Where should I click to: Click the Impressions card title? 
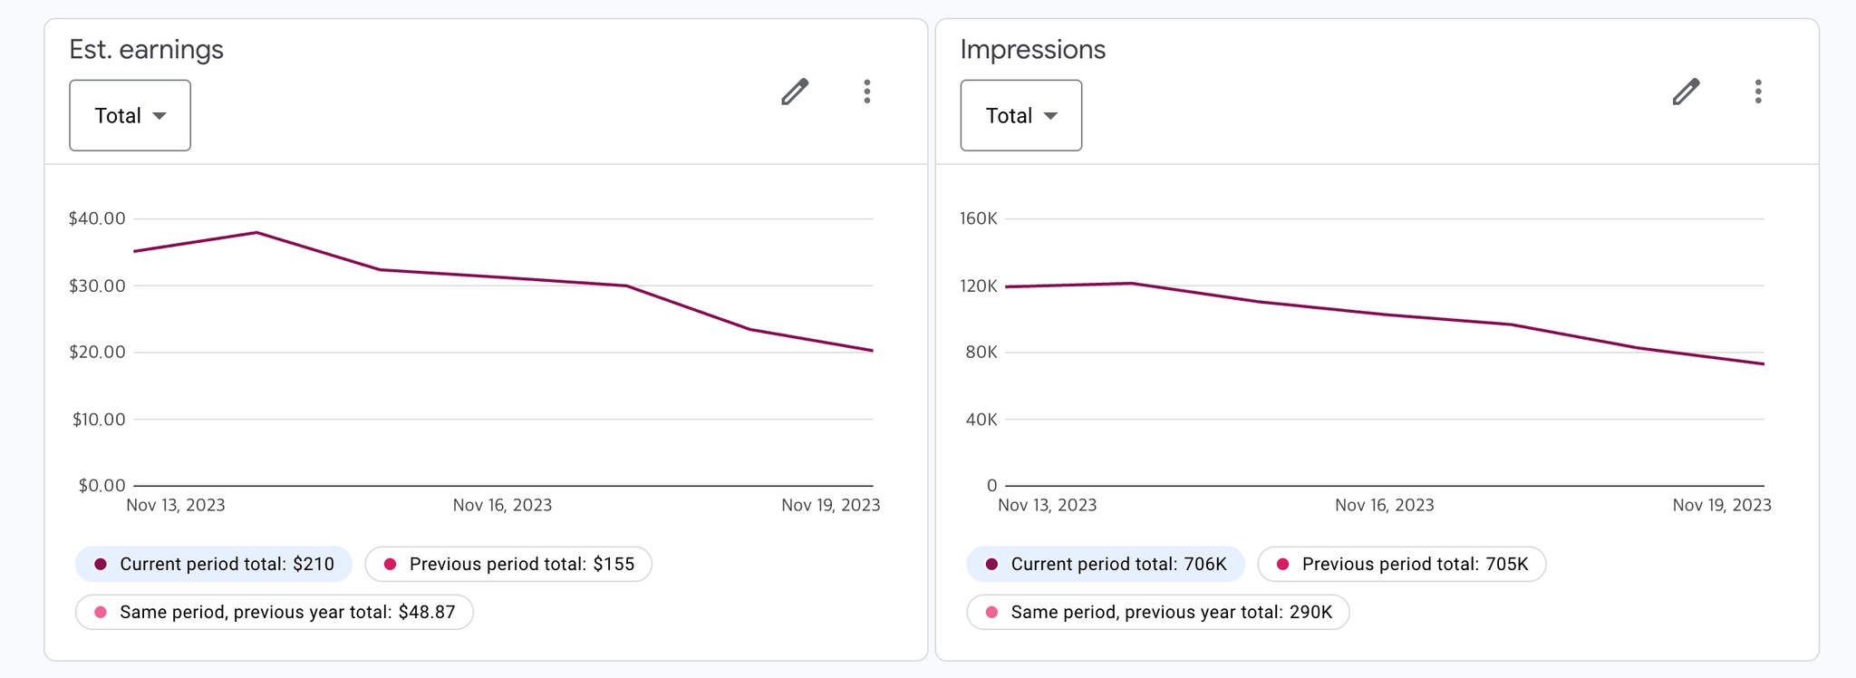point(1033,49)
